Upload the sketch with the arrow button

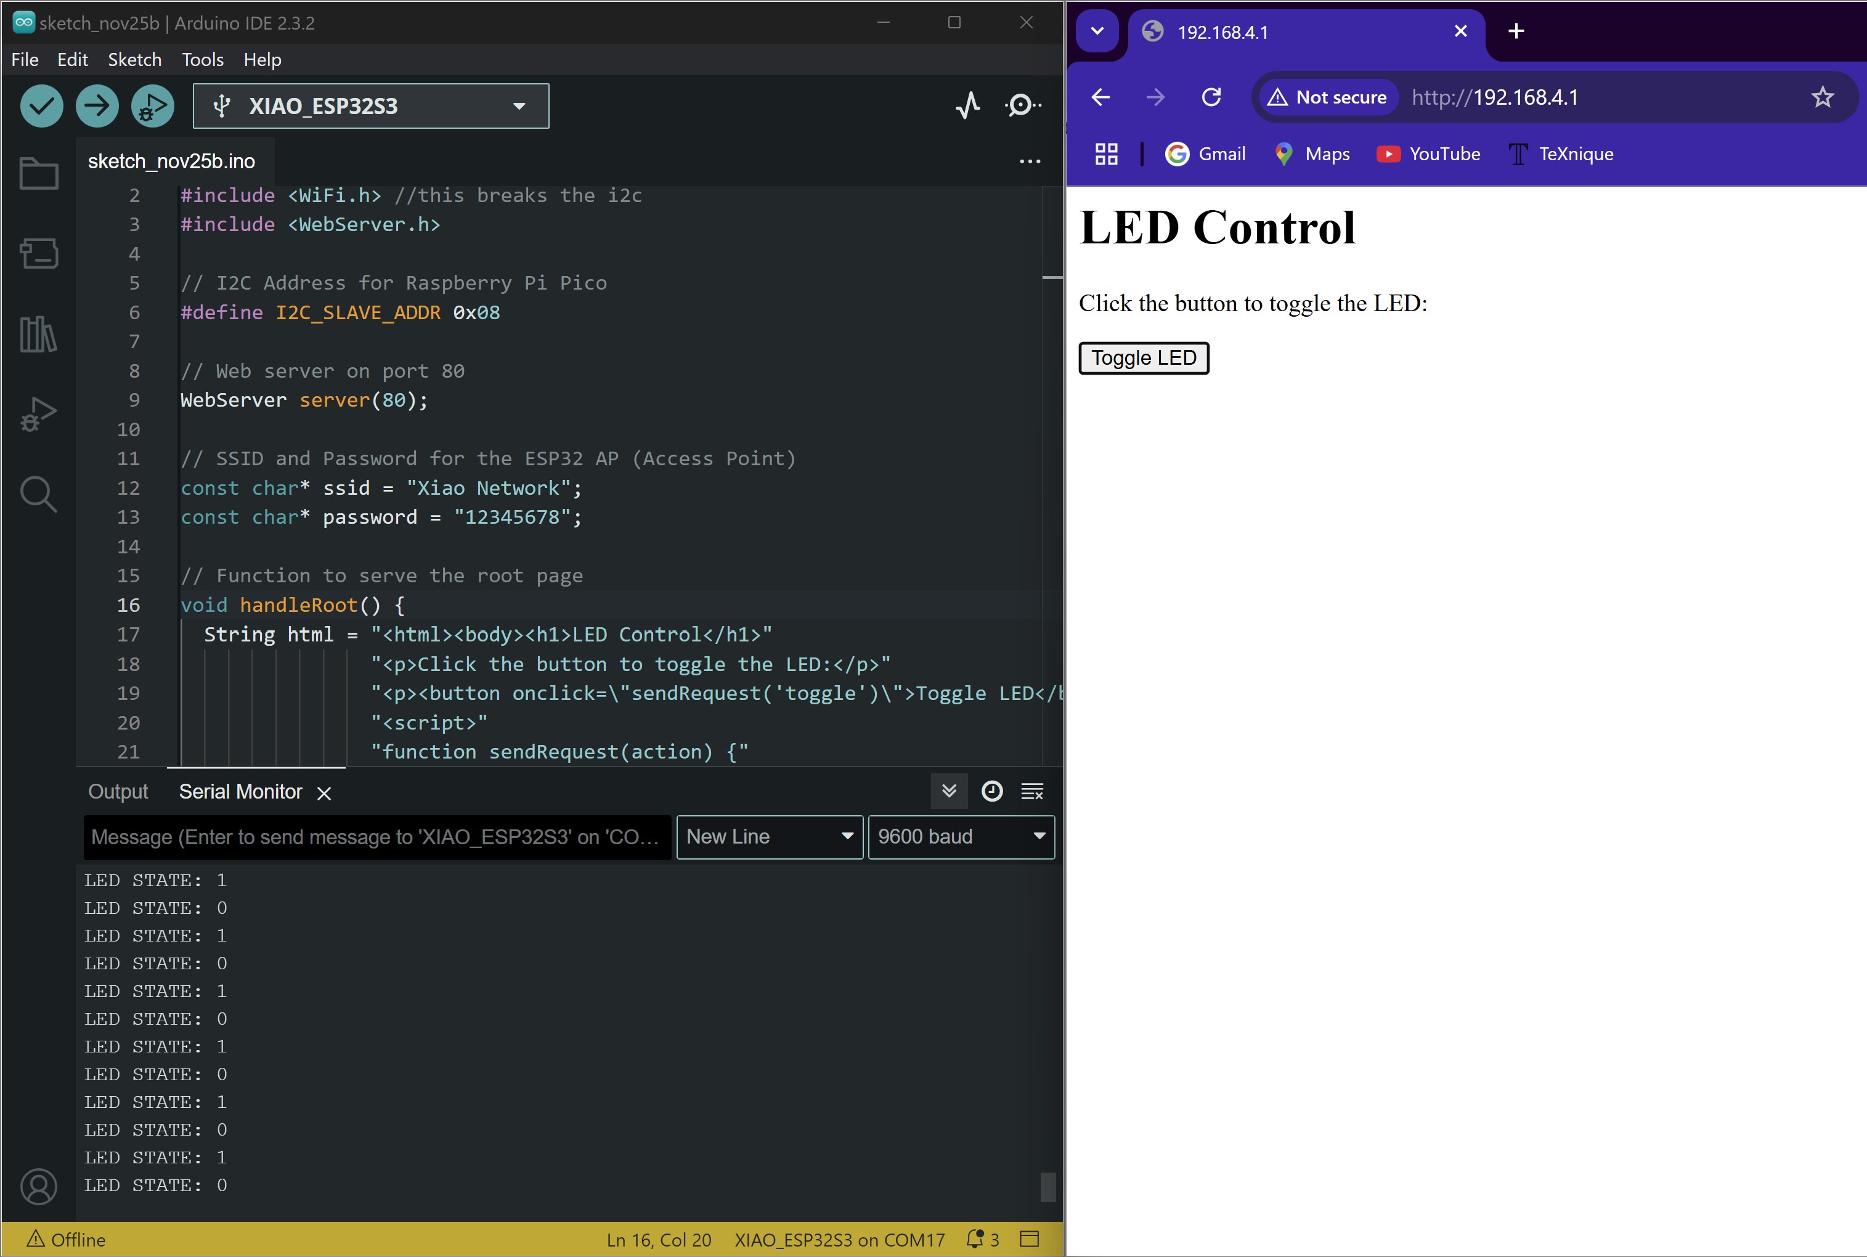pyautogui.click(x=97, y=106)
